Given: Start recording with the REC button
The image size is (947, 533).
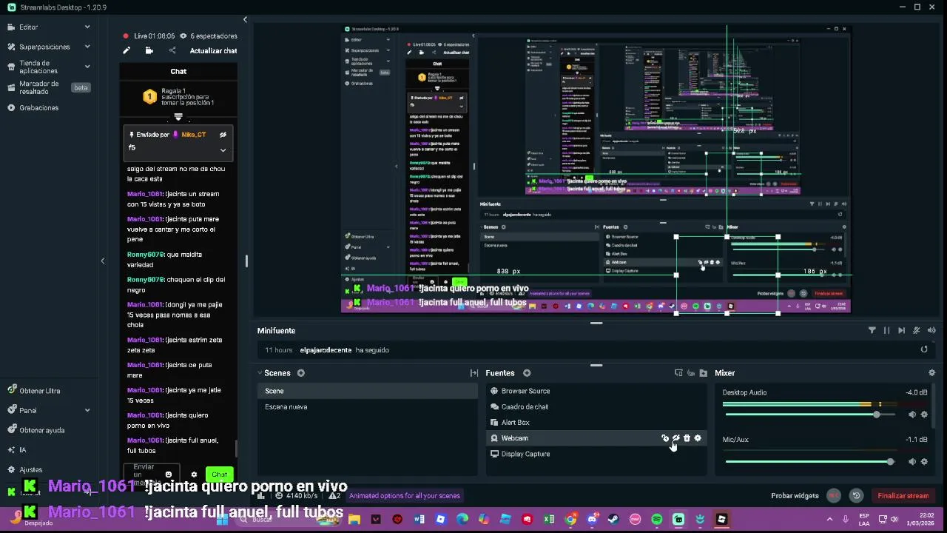Looking at the screenshot, I should 834,496.
